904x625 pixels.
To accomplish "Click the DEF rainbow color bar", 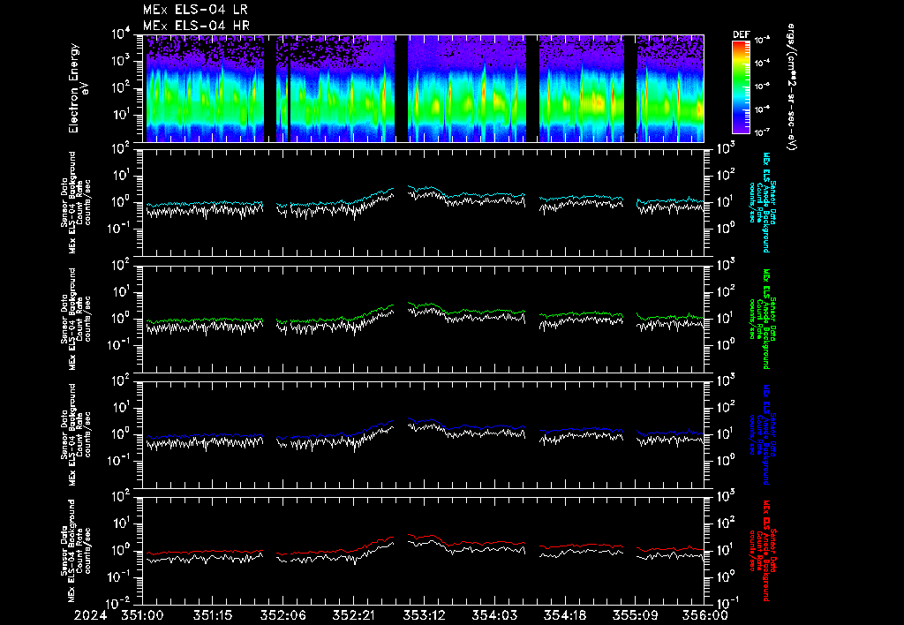I will (741, 87).
